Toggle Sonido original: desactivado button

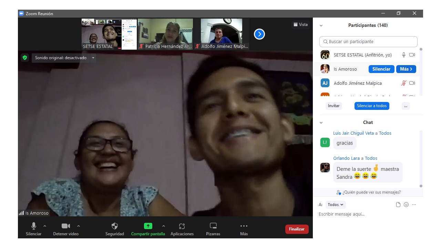coord(61,58)
